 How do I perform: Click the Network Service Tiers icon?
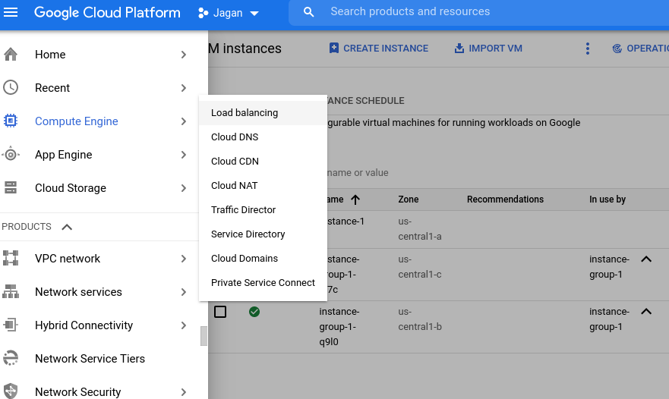point(11,359)
